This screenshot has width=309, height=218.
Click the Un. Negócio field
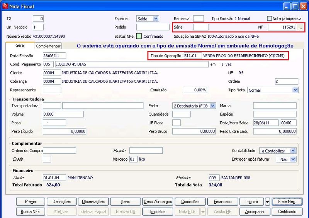38,27
